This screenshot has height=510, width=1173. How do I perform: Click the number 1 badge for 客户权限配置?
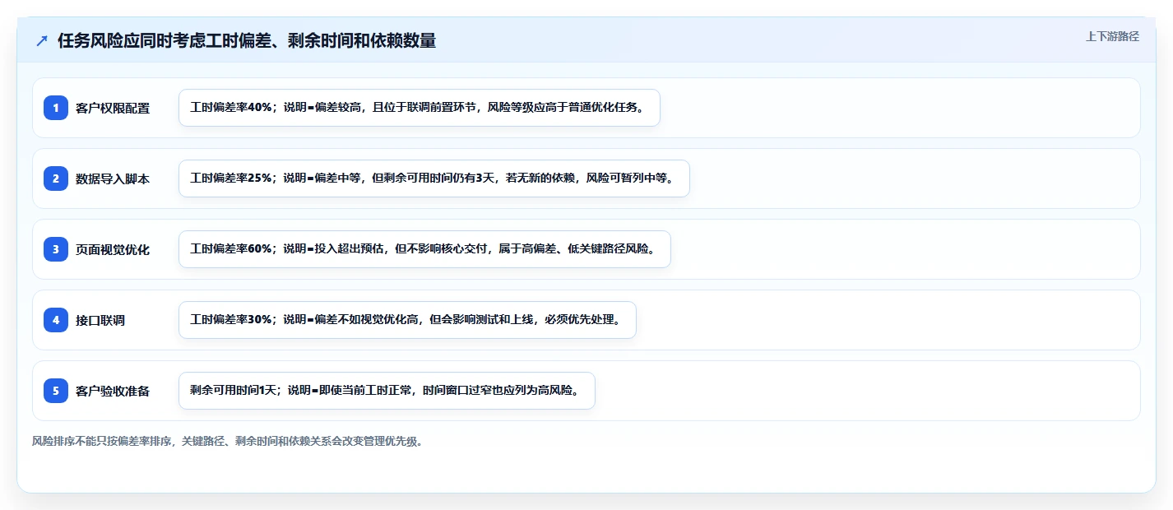[56, 107]
